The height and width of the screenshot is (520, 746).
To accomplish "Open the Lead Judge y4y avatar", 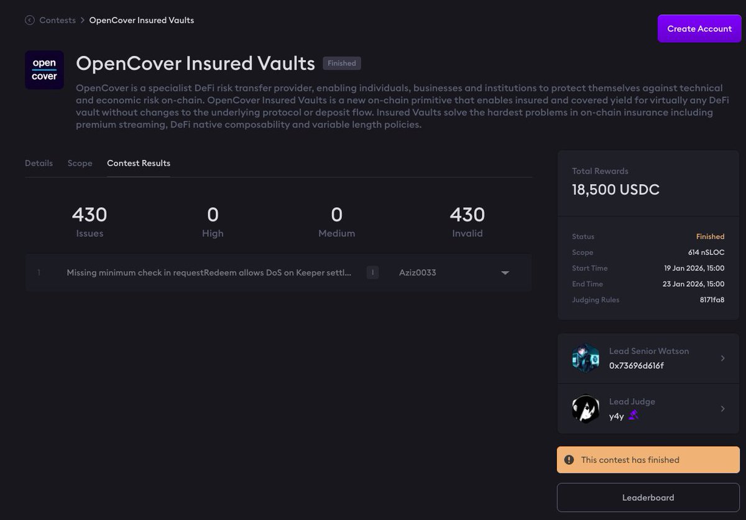I will 585,409.
